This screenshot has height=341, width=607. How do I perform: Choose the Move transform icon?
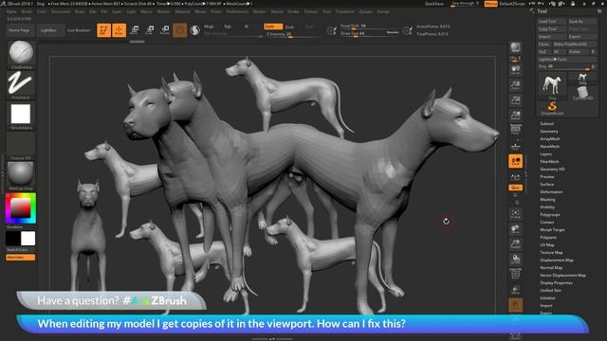point(135,30)
